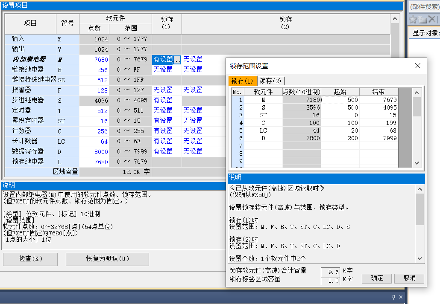Image resolution: width=440 pixels, height=304 pixels.
Task: Click the M start value 500 field
Action: pyautogui.click(x=340, y=100)
